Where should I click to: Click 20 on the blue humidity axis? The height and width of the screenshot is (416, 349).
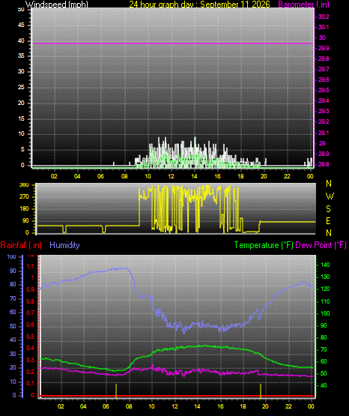tap(13, 367)
